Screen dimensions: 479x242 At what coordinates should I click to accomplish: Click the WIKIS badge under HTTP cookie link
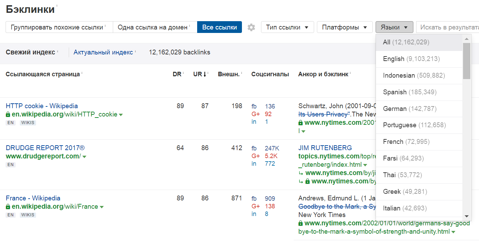point(27,122)
